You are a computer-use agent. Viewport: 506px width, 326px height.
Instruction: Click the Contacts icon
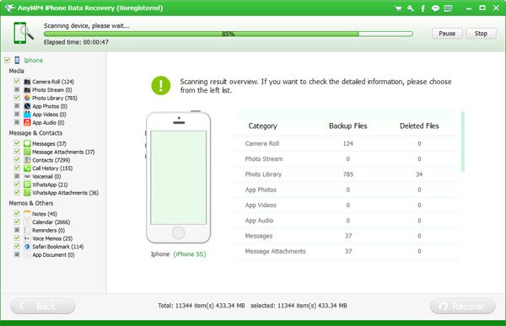pyautogui.click(x=28, y=160)
